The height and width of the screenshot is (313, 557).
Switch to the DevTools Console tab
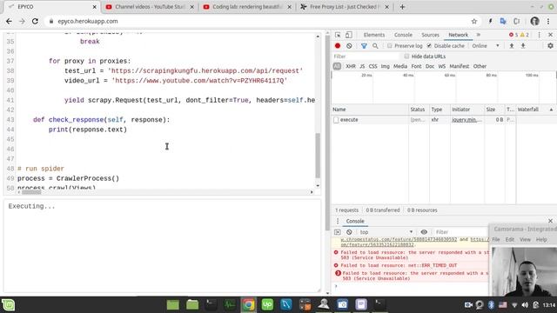tap(403, 35)
